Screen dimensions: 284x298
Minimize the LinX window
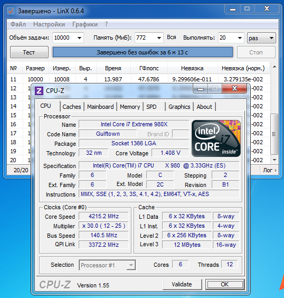(x=233, y=9)
